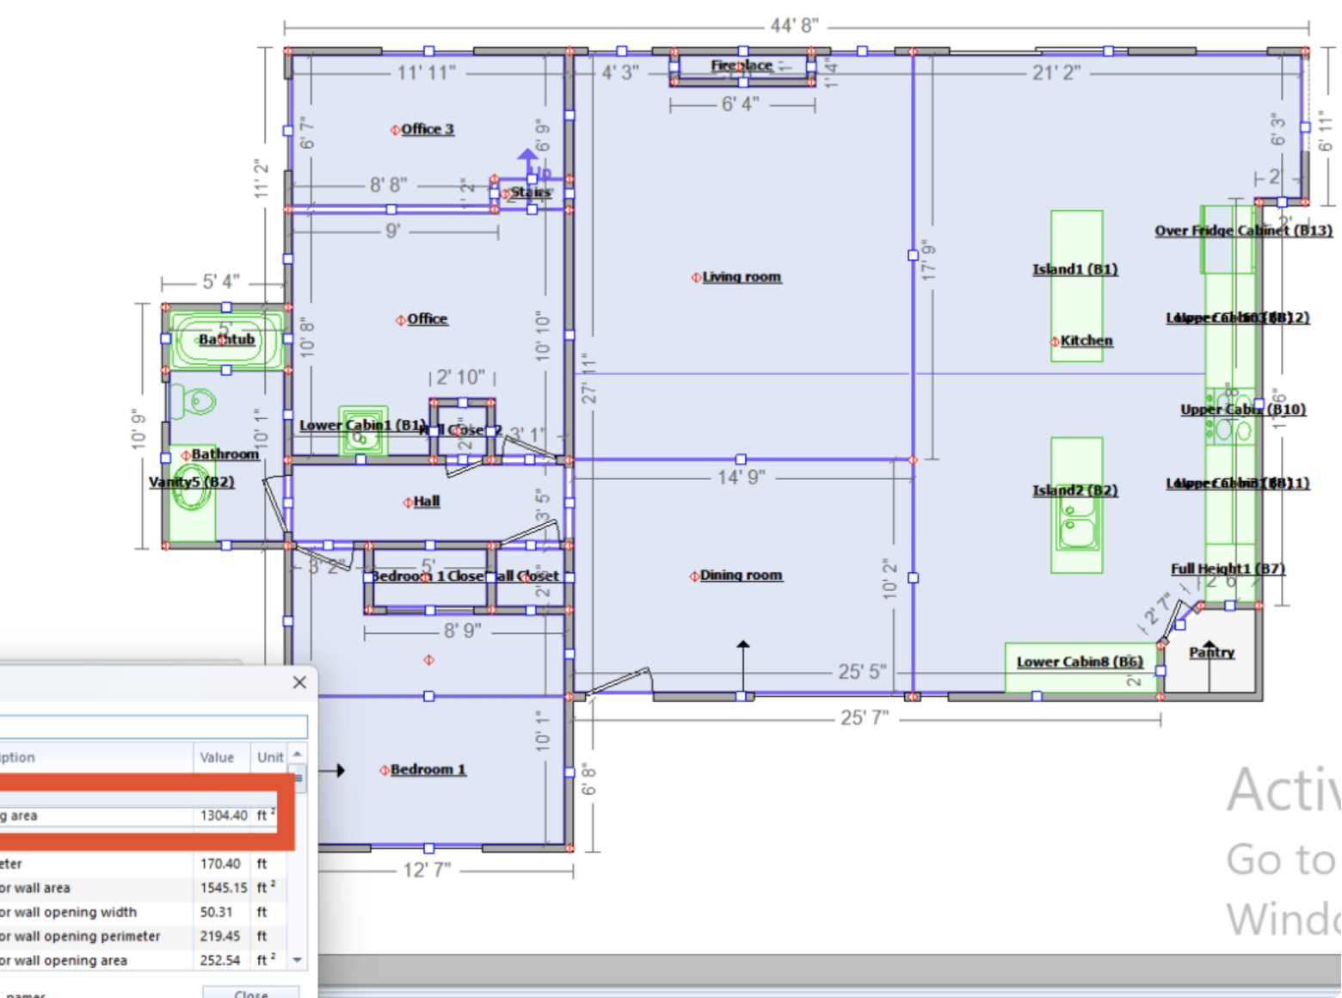1342x998 pixels.
Task: Click the table scrollbar up arrow
Action: pyautogui.click(x=298, y=754)
